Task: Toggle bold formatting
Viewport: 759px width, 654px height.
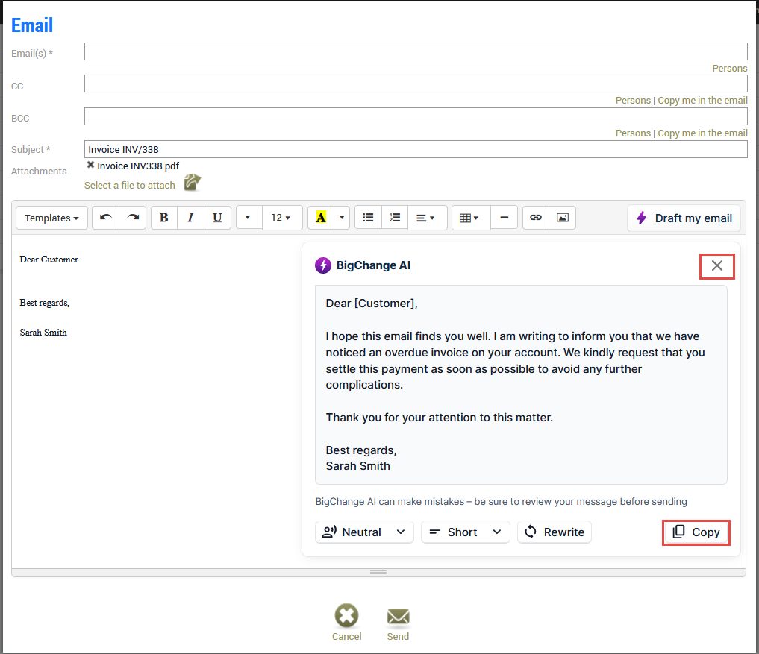Action: tap(164, 218)
